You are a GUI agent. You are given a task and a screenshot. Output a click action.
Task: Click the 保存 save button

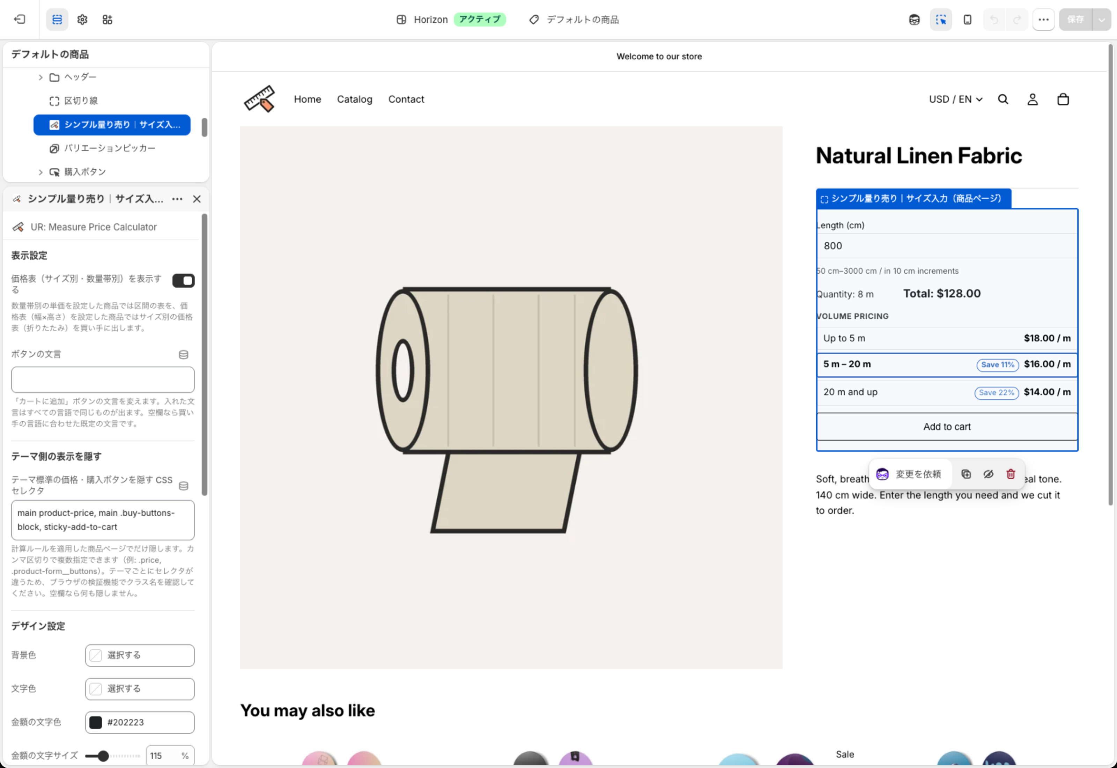pos(1075,20)
